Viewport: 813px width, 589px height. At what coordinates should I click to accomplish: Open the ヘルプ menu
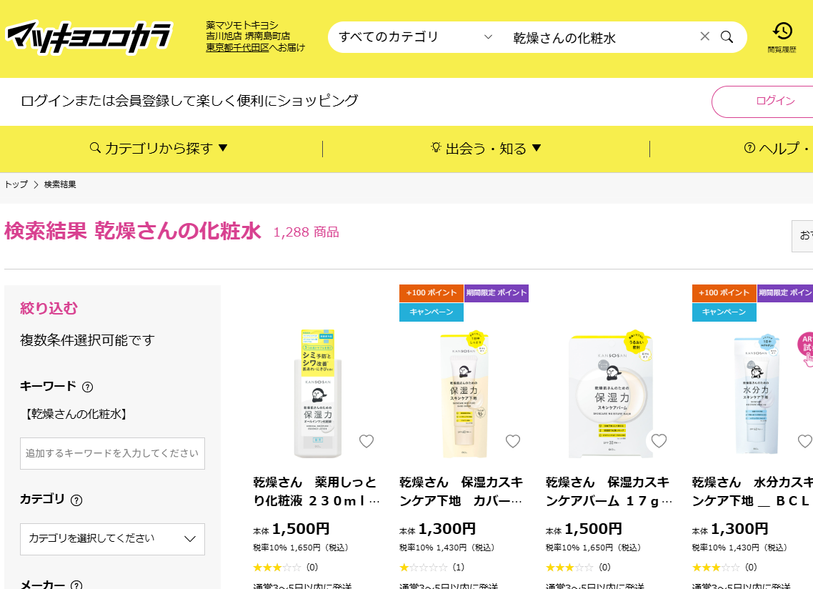click(x=778, y=149)
